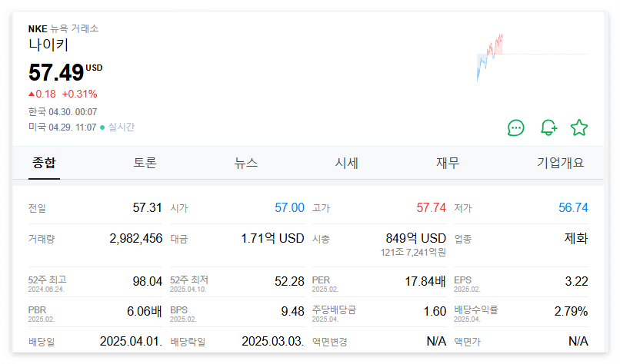Viewport: 620px width, 364px height.
Task: Click the volume value 2,982,456
Action: coord(135,239)
